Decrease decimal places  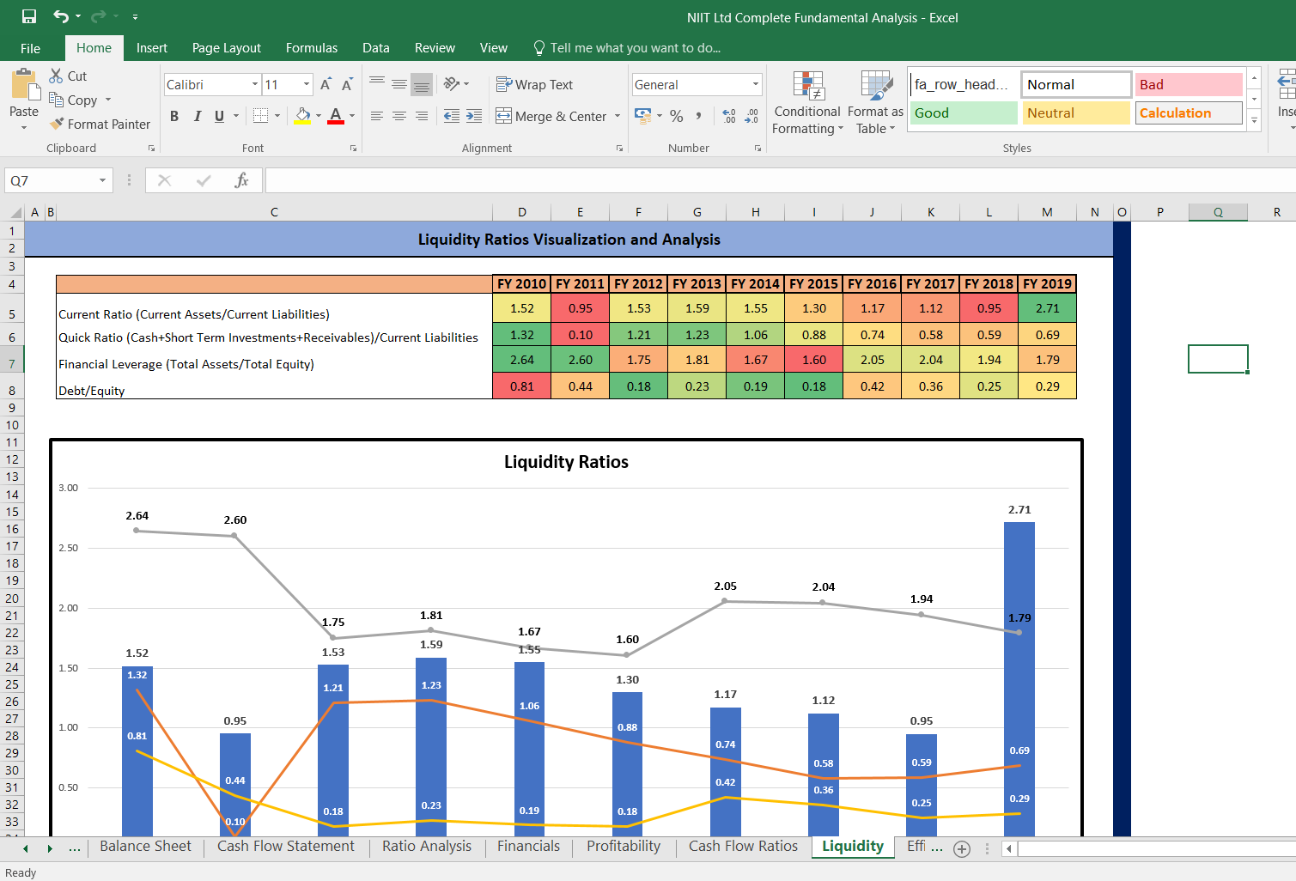(751, 116)
